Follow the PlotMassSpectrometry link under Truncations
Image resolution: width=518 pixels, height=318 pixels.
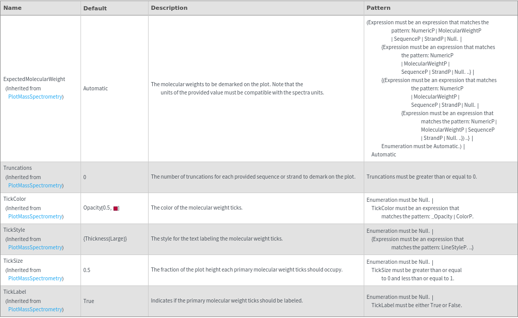[36, 185]
